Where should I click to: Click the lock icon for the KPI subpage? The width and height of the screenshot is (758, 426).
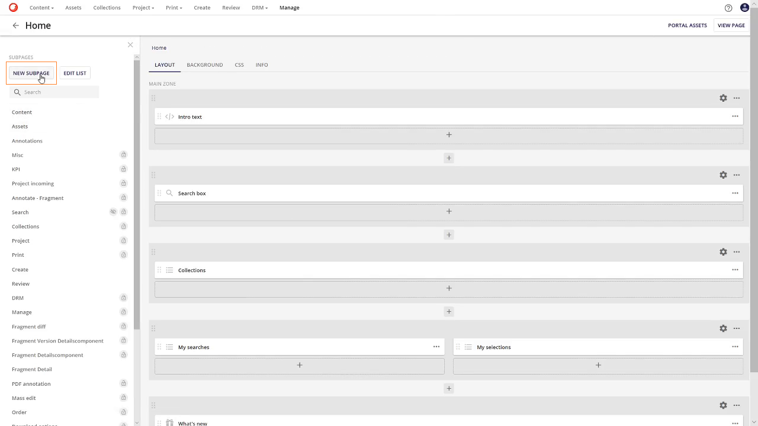pyautogui.click(x=123, y=169)
